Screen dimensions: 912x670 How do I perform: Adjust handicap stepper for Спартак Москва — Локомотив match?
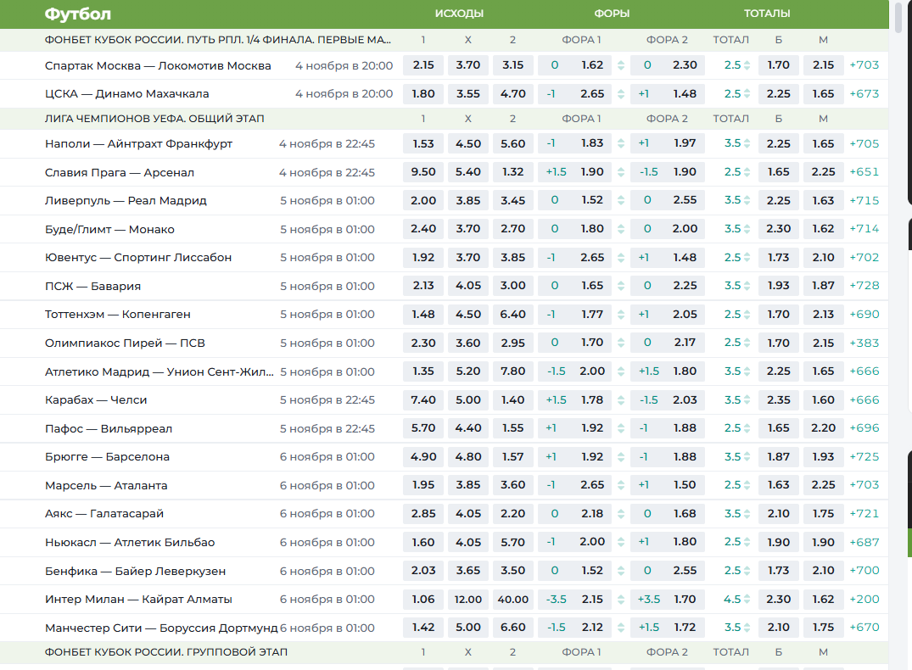(x=620, y=65)
